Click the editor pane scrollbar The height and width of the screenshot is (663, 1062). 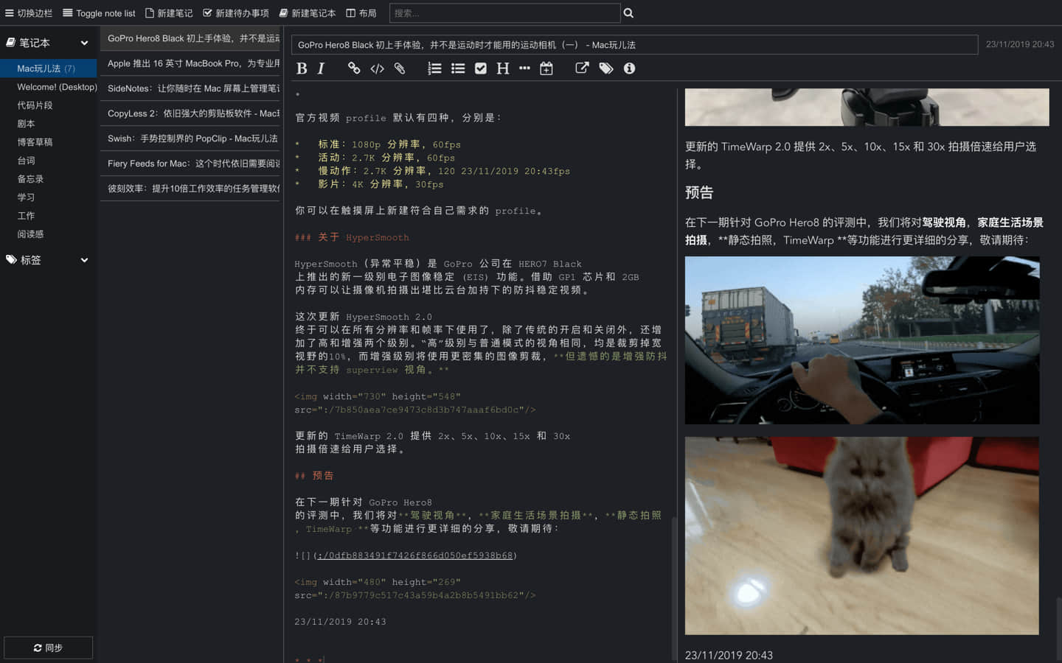(x=673, y=588)
